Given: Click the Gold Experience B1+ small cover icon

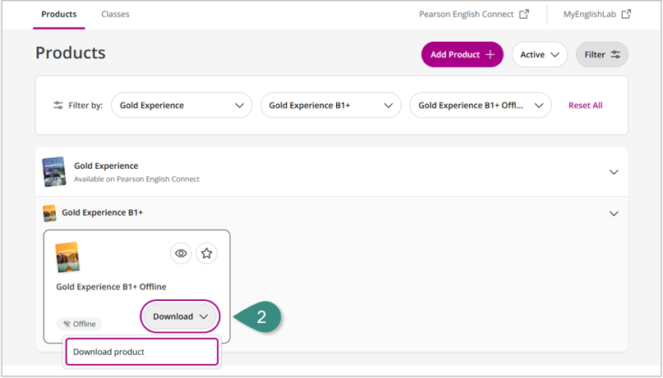Looking at the screenshot, I should pos(49,213).
